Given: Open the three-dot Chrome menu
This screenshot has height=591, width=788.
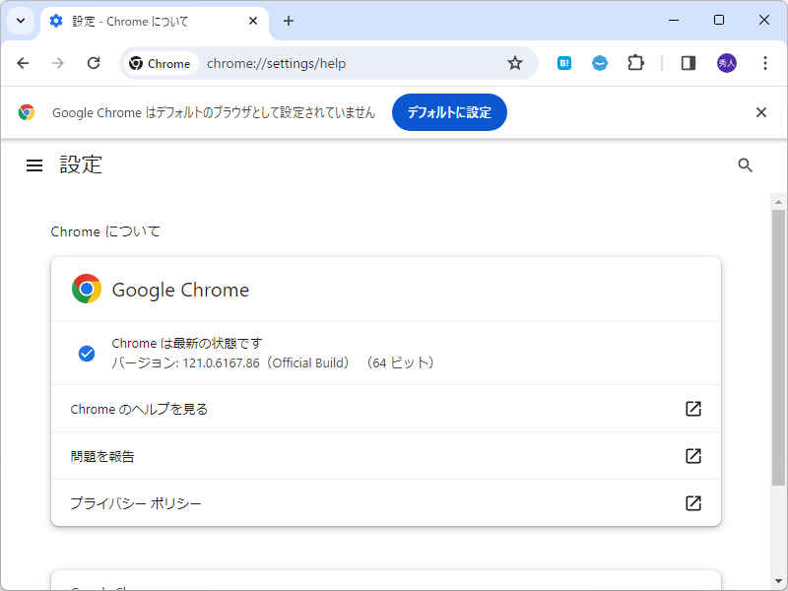Looking at the screenshot, I should point(765,62).
